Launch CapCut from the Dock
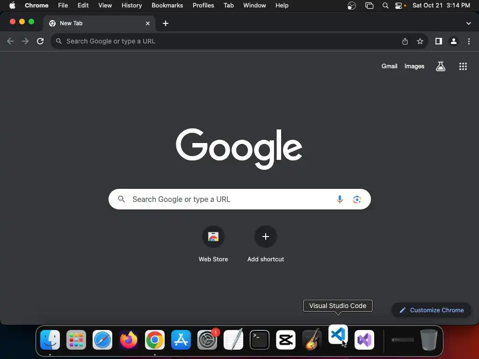479x359 pixels. (x=286, y=340)
